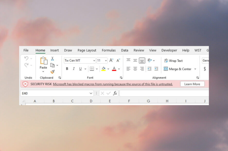Click the Increase Font Size icon
The image size is (228, 151).
click(111, 60)
